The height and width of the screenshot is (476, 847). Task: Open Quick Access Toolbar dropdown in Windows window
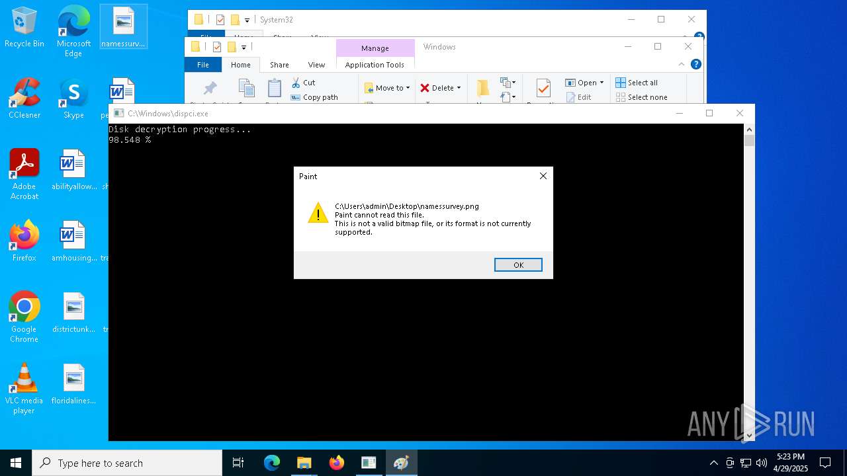[x=244, y=47]
